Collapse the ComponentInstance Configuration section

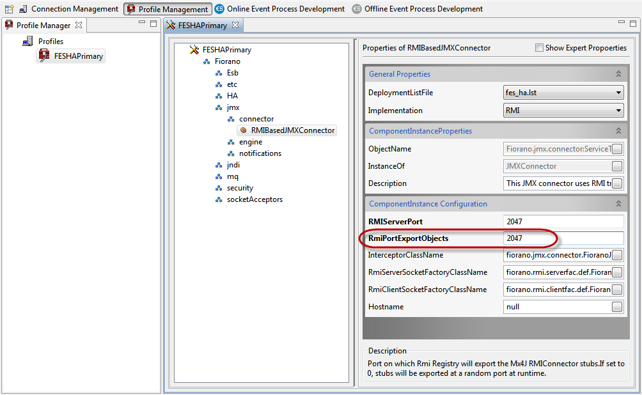tap(618, 203)
